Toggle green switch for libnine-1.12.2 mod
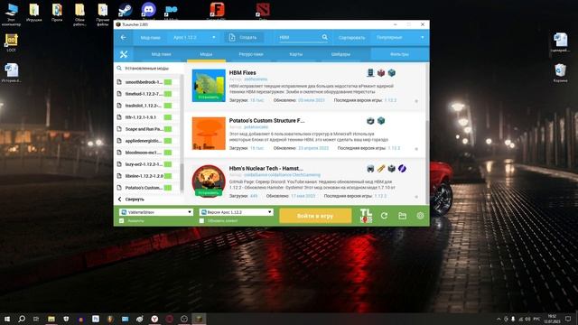Screen dimensions: 578x325 click(x=168, y=176)
